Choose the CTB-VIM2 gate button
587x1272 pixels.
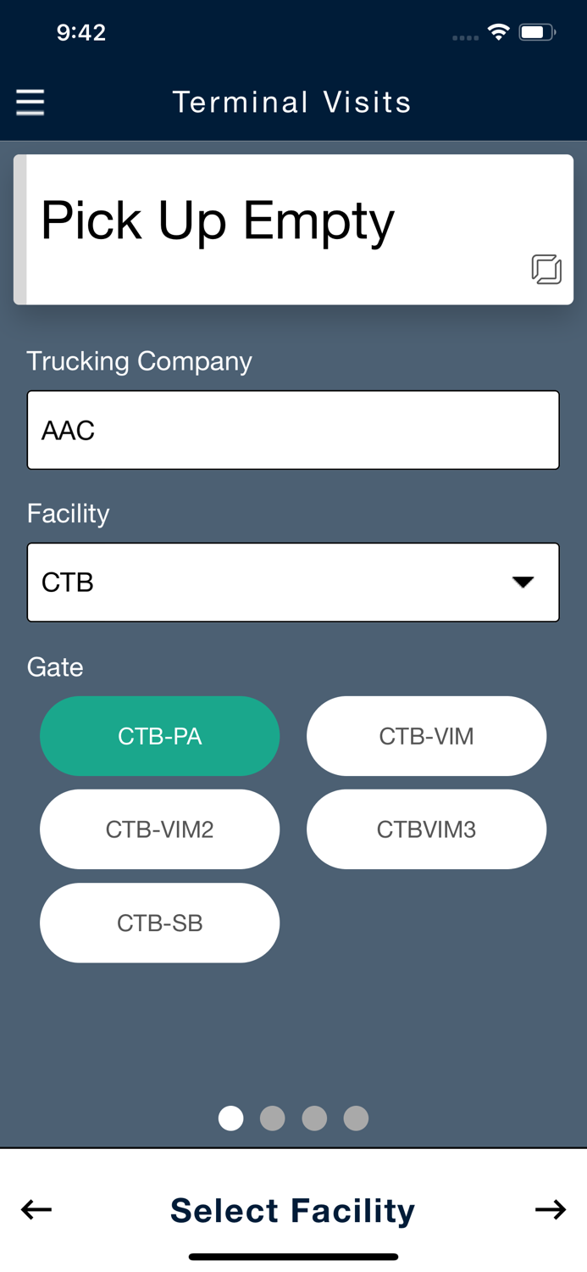tap(160, 829)
